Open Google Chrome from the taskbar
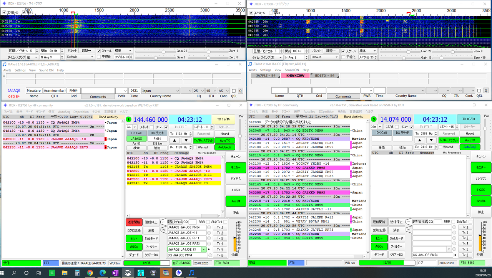This screenshot has width=492, height=278. click(x=90, y=273)
